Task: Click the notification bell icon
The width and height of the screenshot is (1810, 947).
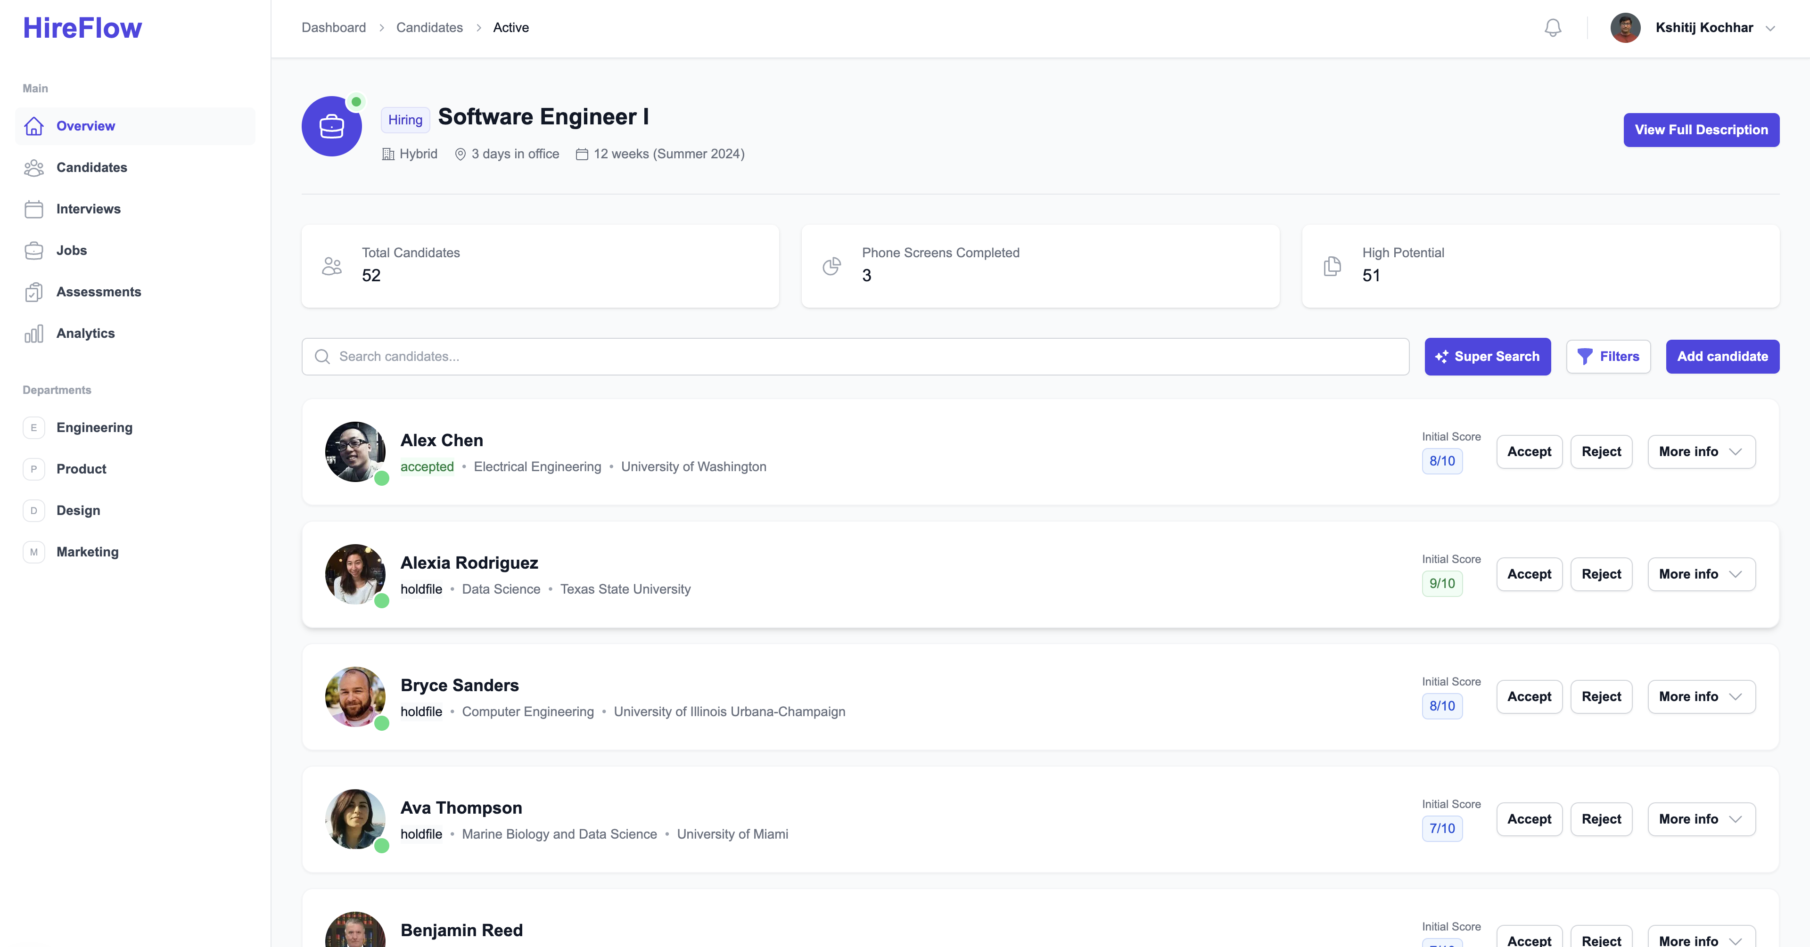Action: (1553, 27)
